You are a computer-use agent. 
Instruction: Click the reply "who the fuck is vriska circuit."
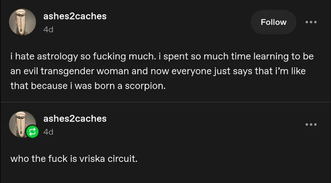pyautogui.click(x=74, y=158)
